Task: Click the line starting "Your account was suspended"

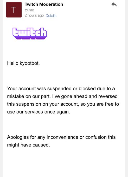Action: [61, 88]
